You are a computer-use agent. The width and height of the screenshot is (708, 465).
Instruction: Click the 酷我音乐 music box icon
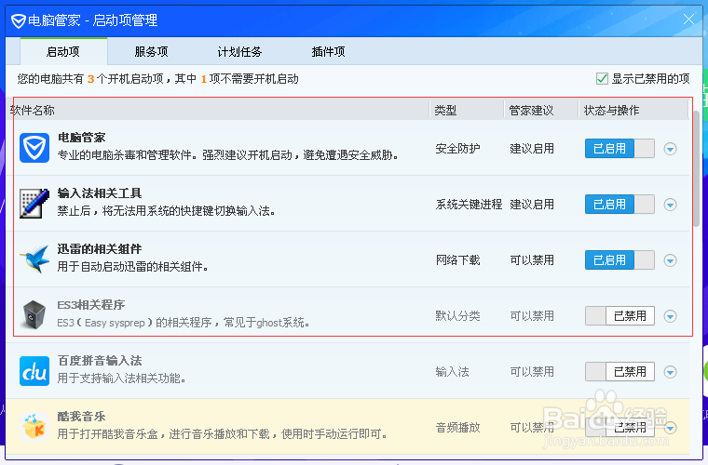point(34,427)
